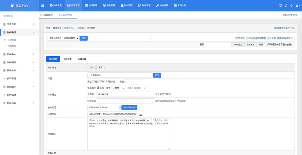Viewport: 302px width, 155px height.
Task: Switch to the 选项设置 tab
Action: point(68,59)
